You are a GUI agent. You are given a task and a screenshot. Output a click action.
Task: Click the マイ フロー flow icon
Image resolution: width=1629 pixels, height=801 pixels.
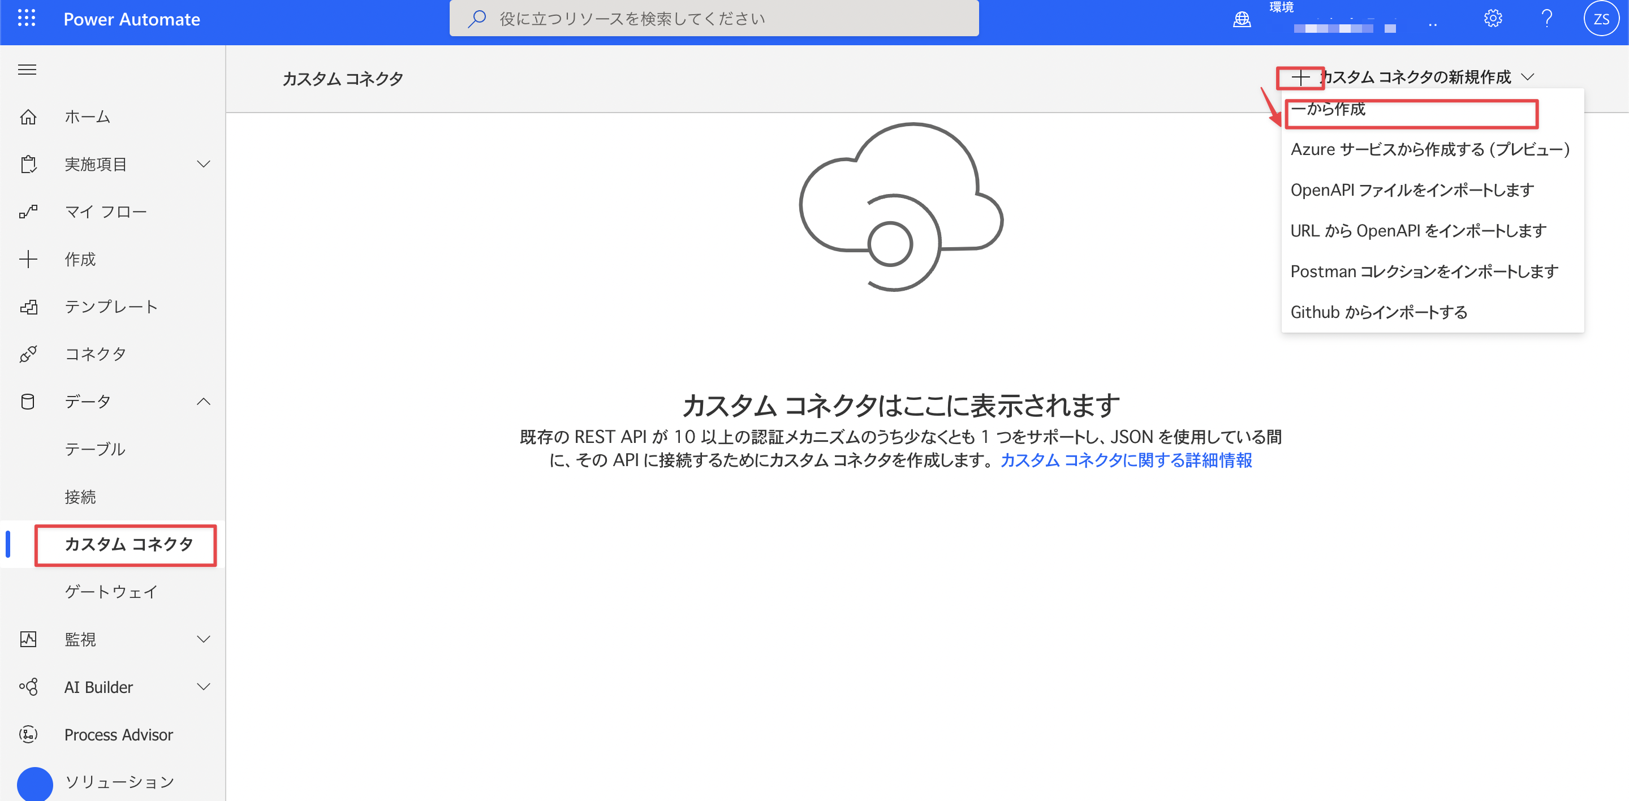coord(28,212)
